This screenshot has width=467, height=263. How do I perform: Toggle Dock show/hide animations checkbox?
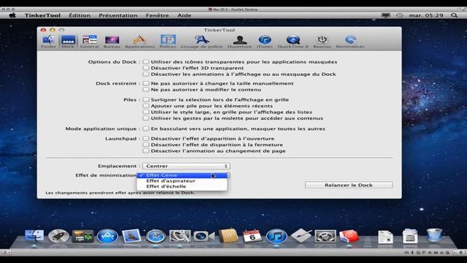[x=146, y=74]
